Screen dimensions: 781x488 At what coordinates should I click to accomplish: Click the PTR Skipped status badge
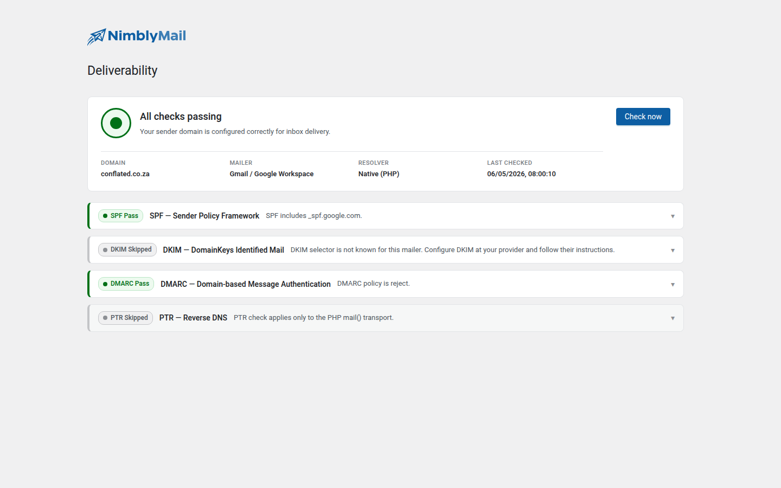pos(125,318)
